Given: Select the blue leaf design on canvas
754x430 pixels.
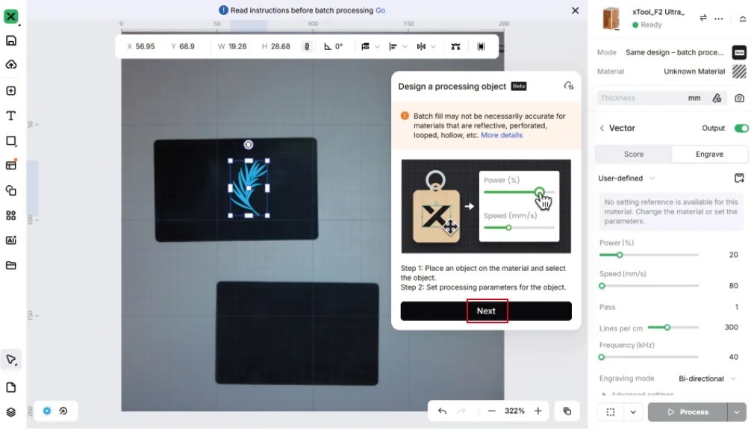Looking at the screenshot, I should [x=249, y=188].
